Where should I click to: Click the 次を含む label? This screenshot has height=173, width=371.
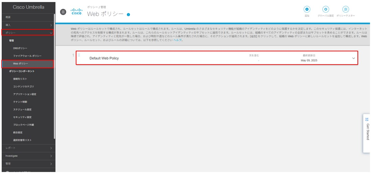[x=254, y=55]
